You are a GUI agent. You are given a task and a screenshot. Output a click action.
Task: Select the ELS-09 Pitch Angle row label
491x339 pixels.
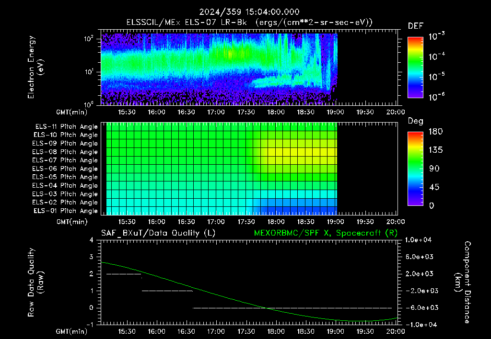coord(65,144)
